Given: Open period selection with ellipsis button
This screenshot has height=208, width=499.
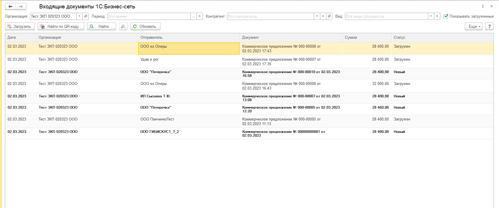Looking at the screenshot, I should (x=193, y=16).
